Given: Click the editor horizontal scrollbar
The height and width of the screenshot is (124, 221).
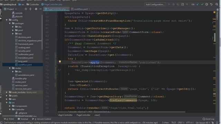Looking at the screenshot, I should (x=121, y=112).
